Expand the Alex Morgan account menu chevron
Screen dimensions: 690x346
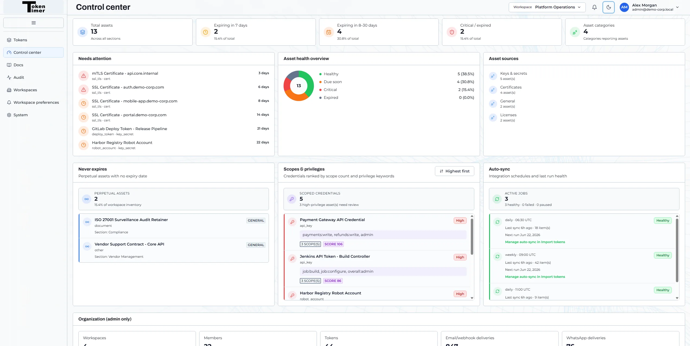tap(678, 7)
